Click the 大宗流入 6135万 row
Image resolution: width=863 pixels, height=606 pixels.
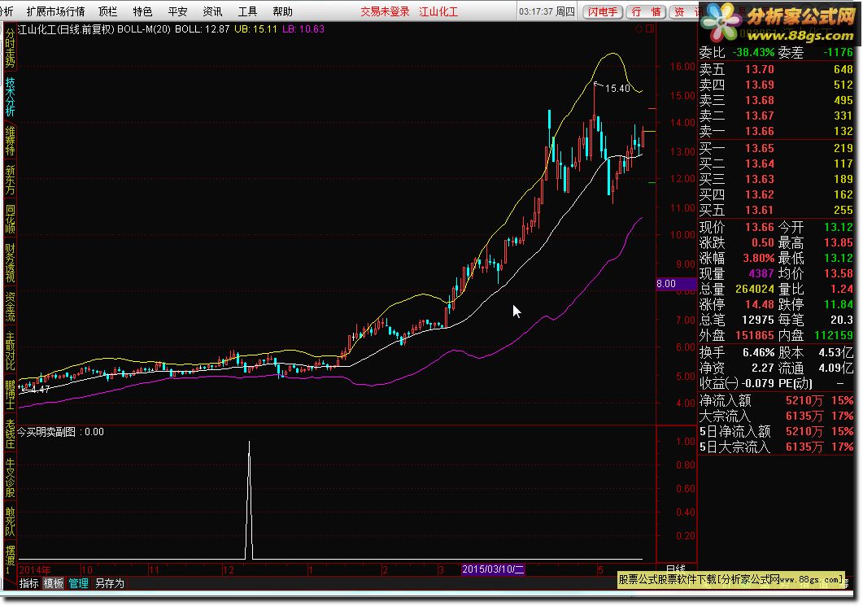pos(775,416)
